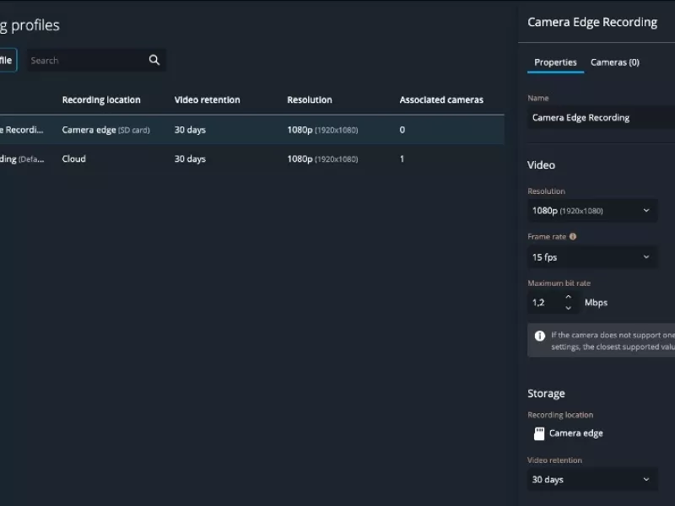
Task: Decrease Maximum bit rate with the down arrow
Action: [x=568, y=306]
